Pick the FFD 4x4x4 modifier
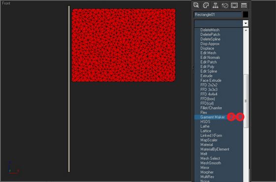Viewport: 276px width, 182px height. 209,94
